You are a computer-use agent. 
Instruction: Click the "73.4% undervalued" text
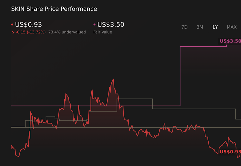67,32
